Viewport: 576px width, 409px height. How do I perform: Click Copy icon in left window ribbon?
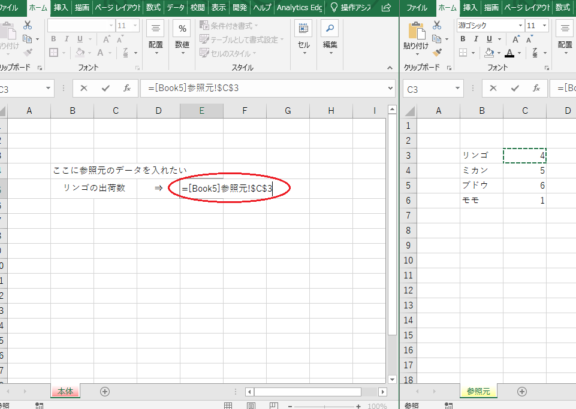click(27, 38)
